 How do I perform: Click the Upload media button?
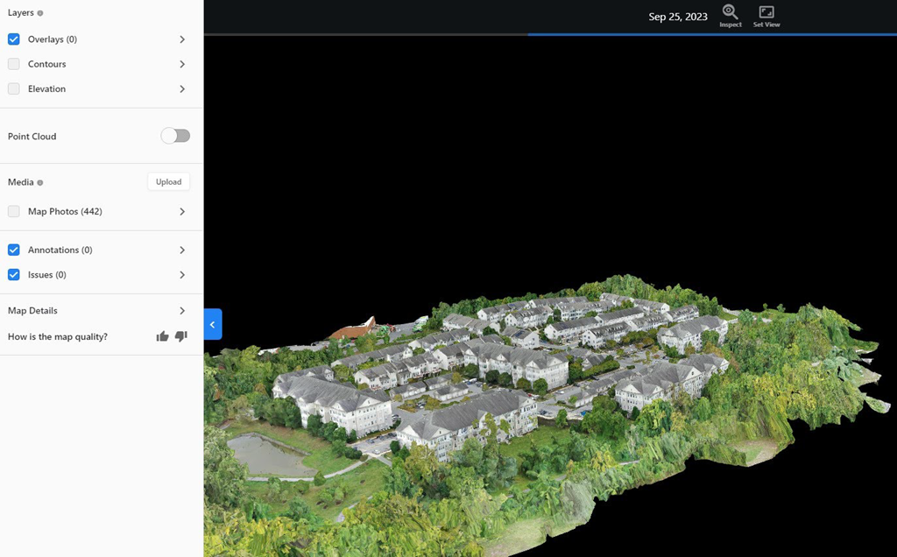168,182
